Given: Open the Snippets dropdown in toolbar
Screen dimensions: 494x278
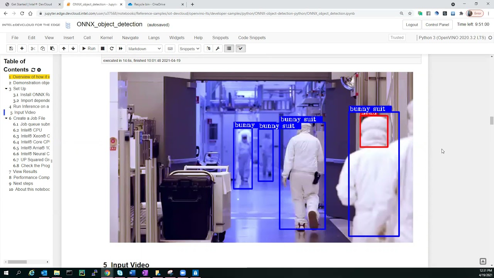Looking at the screenshot, I should [x=189, y=49].
